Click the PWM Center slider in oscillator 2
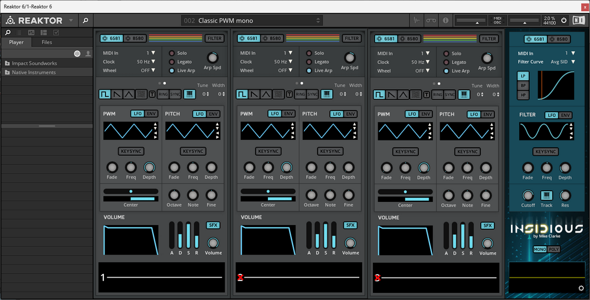The image size is (590, 300). pyautogui.click(x=268, y=191)
